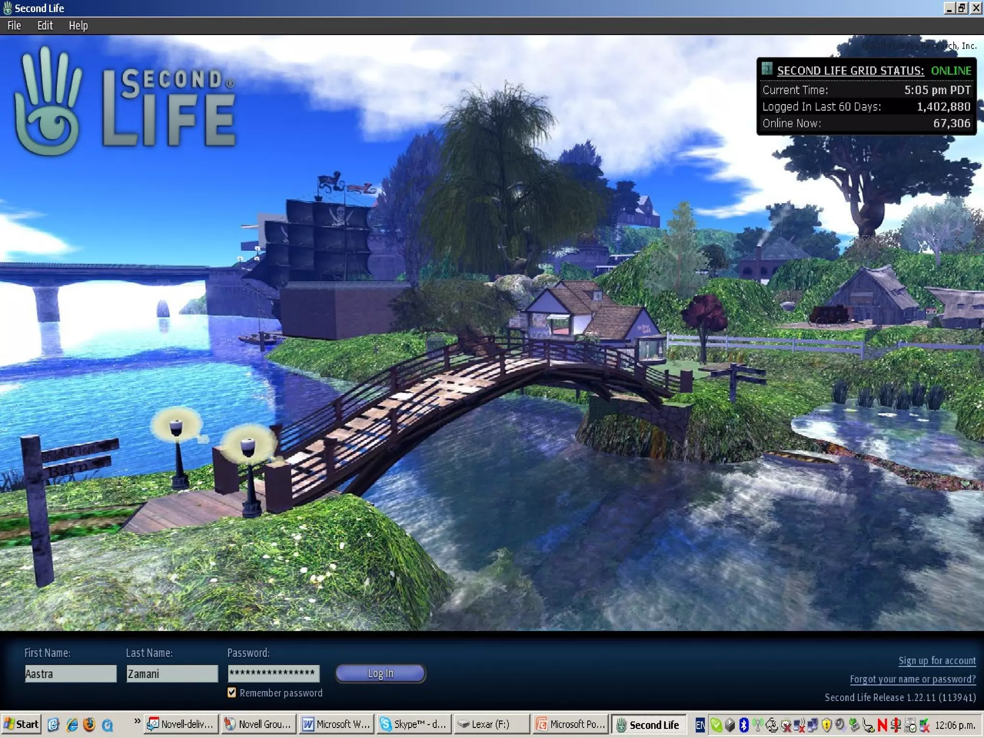Open Internet Explorer from quick launch
The image size is (984, 738).
click(72, 725)
